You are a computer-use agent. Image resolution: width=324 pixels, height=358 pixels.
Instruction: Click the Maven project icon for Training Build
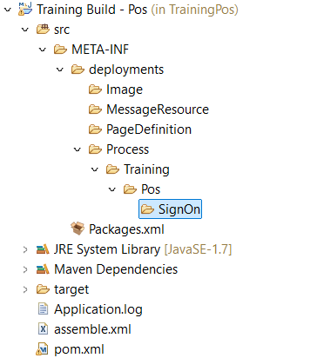coord(25,9)
